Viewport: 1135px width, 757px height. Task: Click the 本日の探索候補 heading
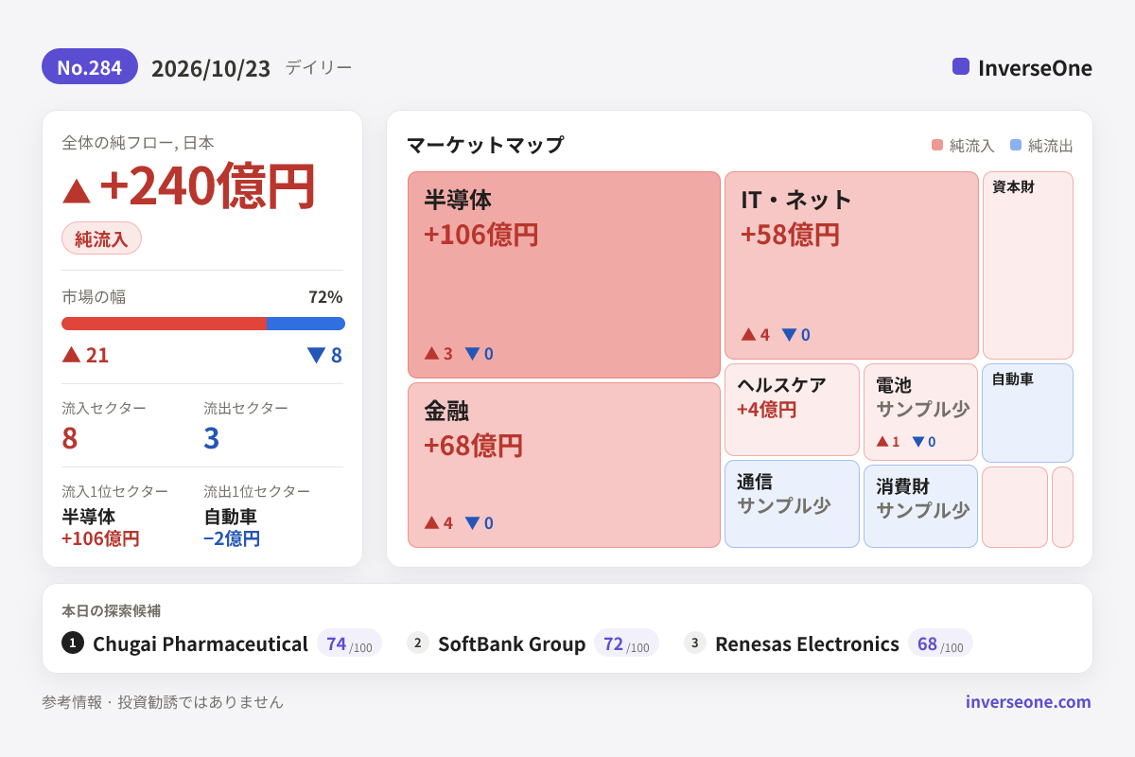coord(111,610)
